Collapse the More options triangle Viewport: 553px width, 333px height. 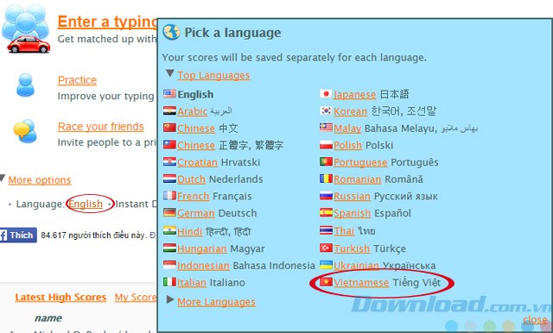(x=3, y=179)
